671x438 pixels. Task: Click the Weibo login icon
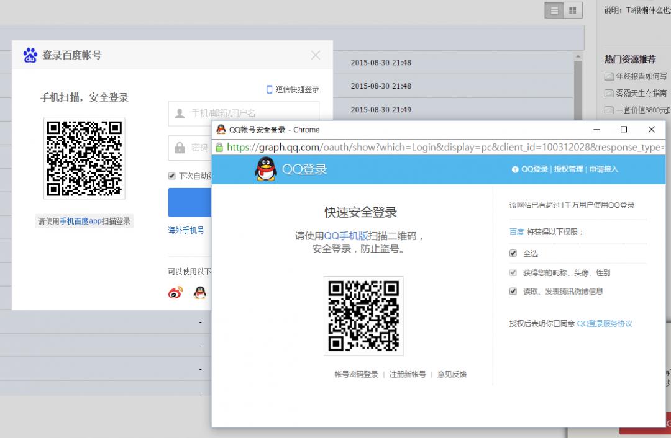click(x=176, y=293)
